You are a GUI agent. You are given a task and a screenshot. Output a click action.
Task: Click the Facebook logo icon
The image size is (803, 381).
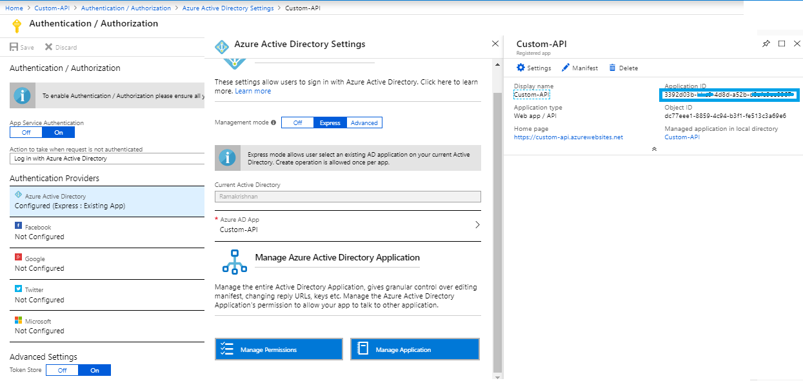(x=18, y=226)
